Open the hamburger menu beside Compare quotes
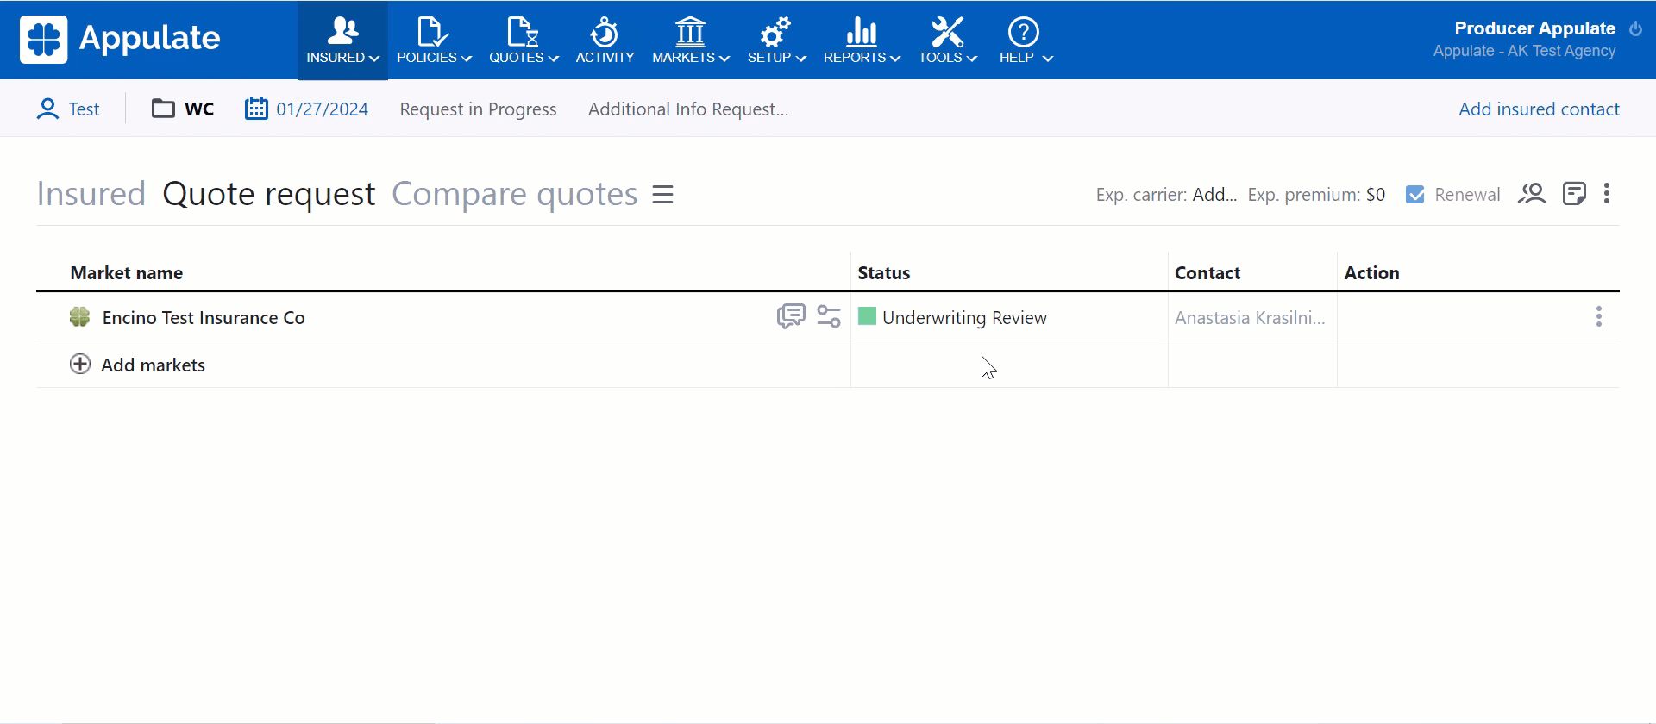Image resolution: width=1656 pixels, height=724 pixels. coord(662,195)
